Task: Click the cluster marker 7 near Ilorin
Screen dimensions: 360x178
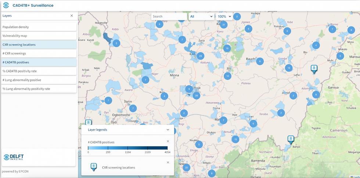Action: [133, 108]
